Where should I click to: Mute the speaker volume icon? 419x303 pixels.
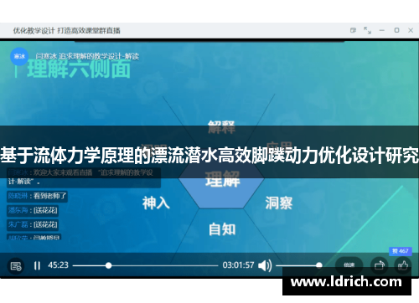265,265
